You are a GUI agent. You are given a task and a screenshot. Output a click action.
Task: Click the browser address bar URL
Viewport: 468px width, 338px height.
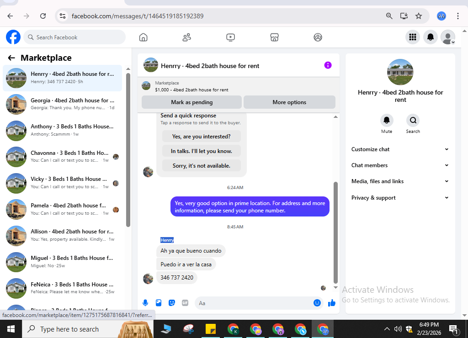138,16
